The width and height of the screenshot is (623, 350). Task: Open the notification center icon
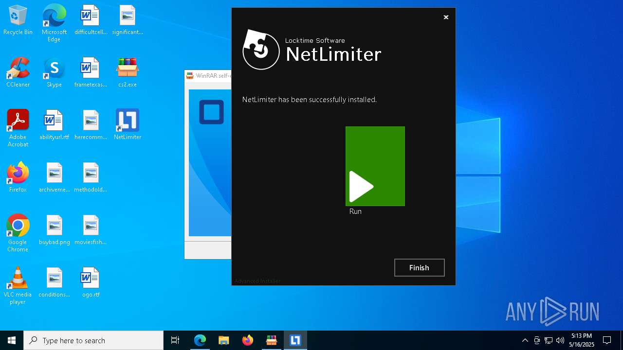click(607, 340)
